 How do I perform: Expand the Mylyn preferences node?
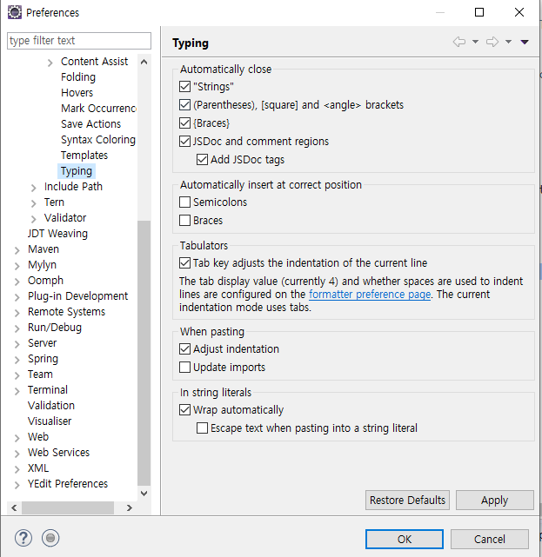click(x=17, y=266)
